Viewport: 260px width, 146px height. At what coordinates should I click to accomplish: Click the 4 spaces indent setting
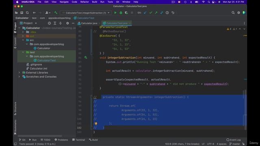(221, 144)
